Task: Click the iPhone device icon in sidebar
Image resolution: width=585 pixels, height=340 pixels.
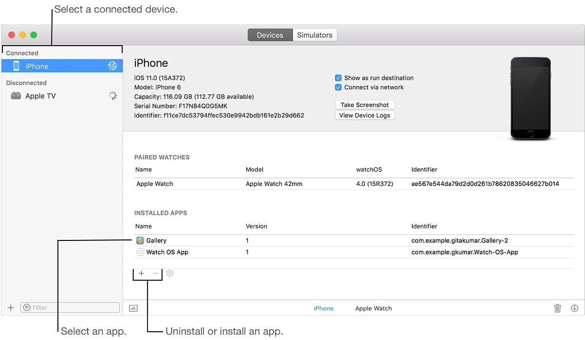Action: [16, 66]
